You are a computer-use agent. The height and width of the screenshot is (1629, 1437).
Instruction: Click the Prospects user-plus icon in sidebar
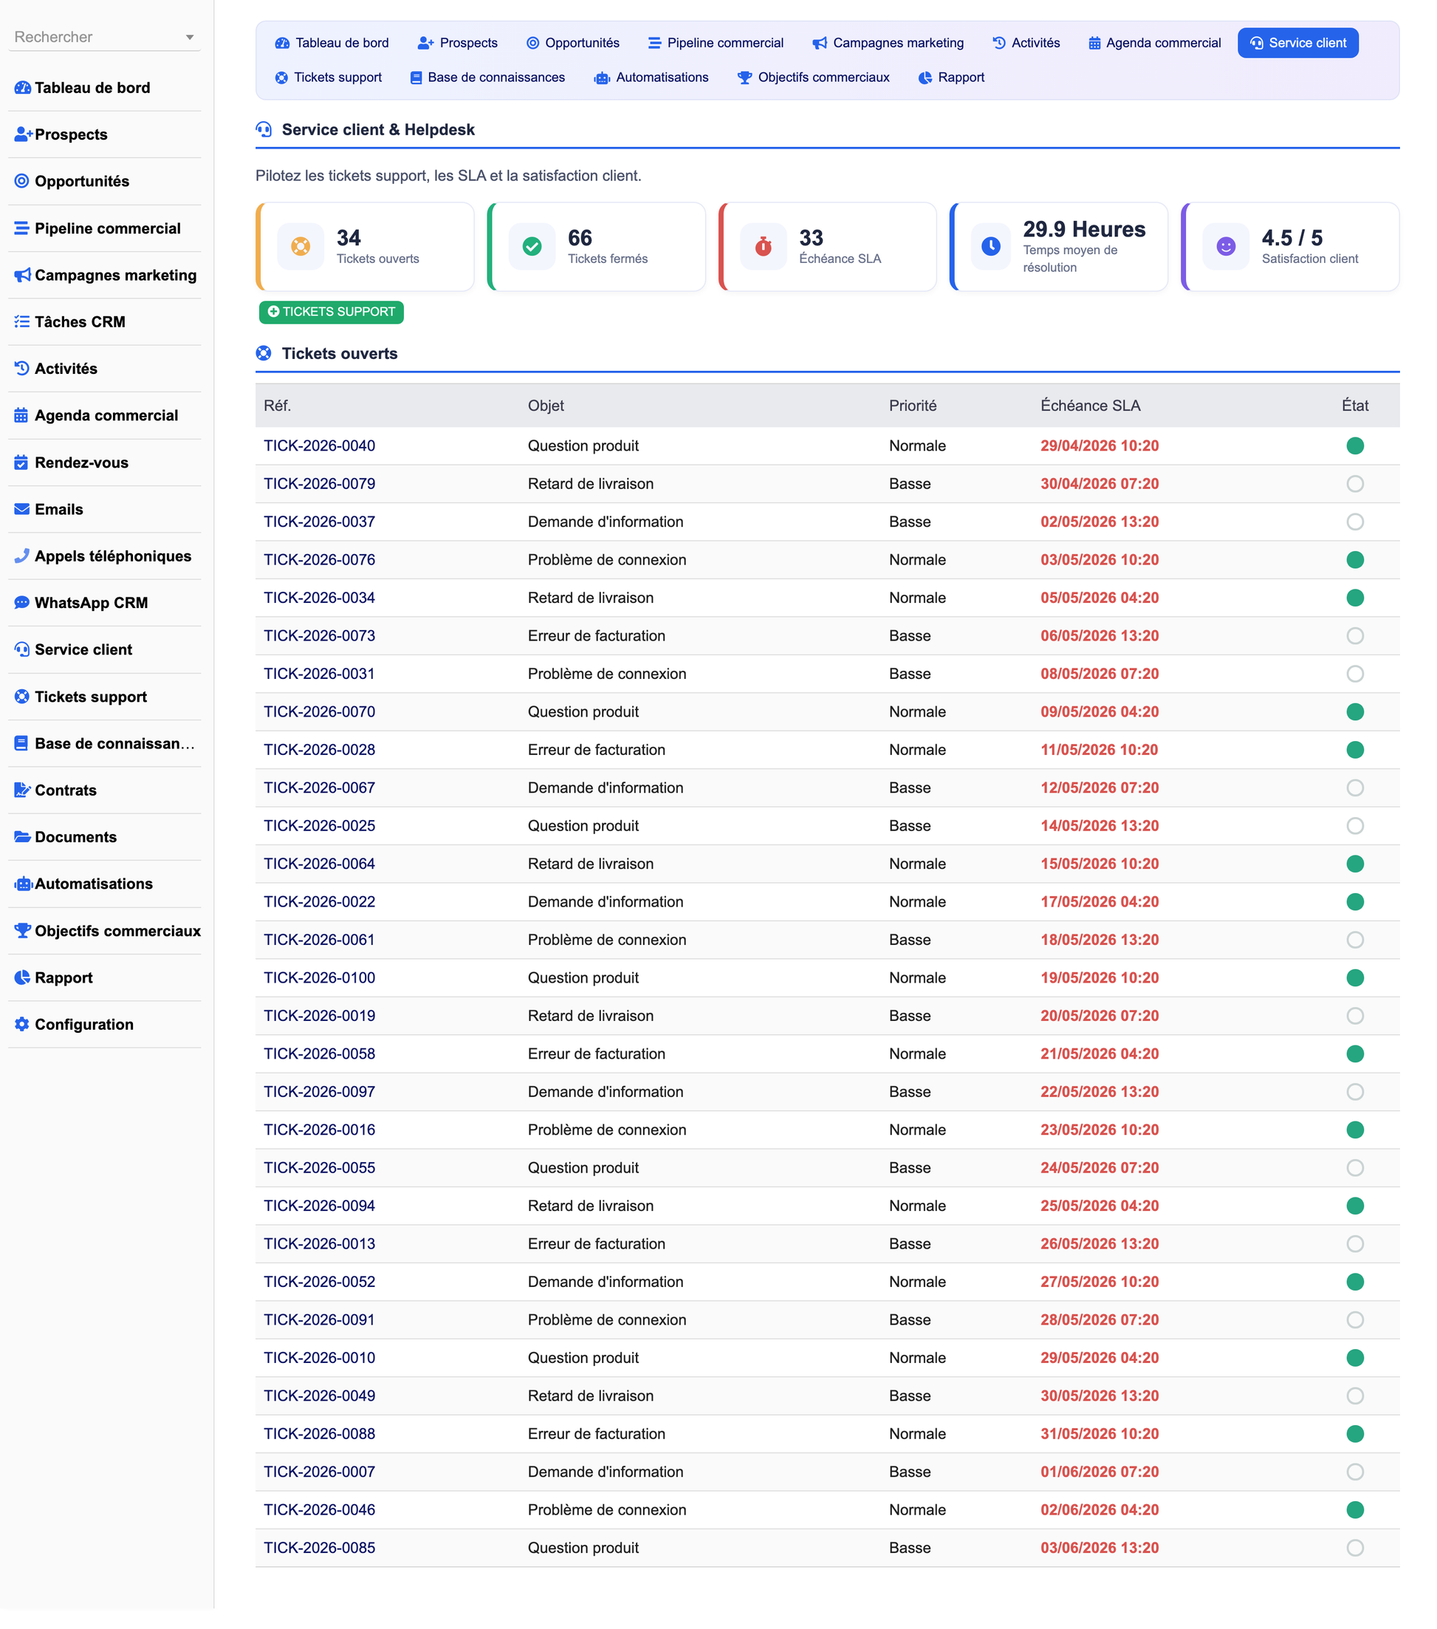[23, 135]
